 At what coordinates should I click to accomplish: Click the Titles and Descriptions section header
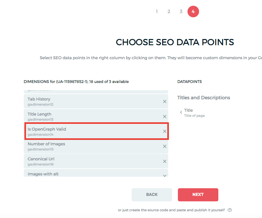pos(204,97)
